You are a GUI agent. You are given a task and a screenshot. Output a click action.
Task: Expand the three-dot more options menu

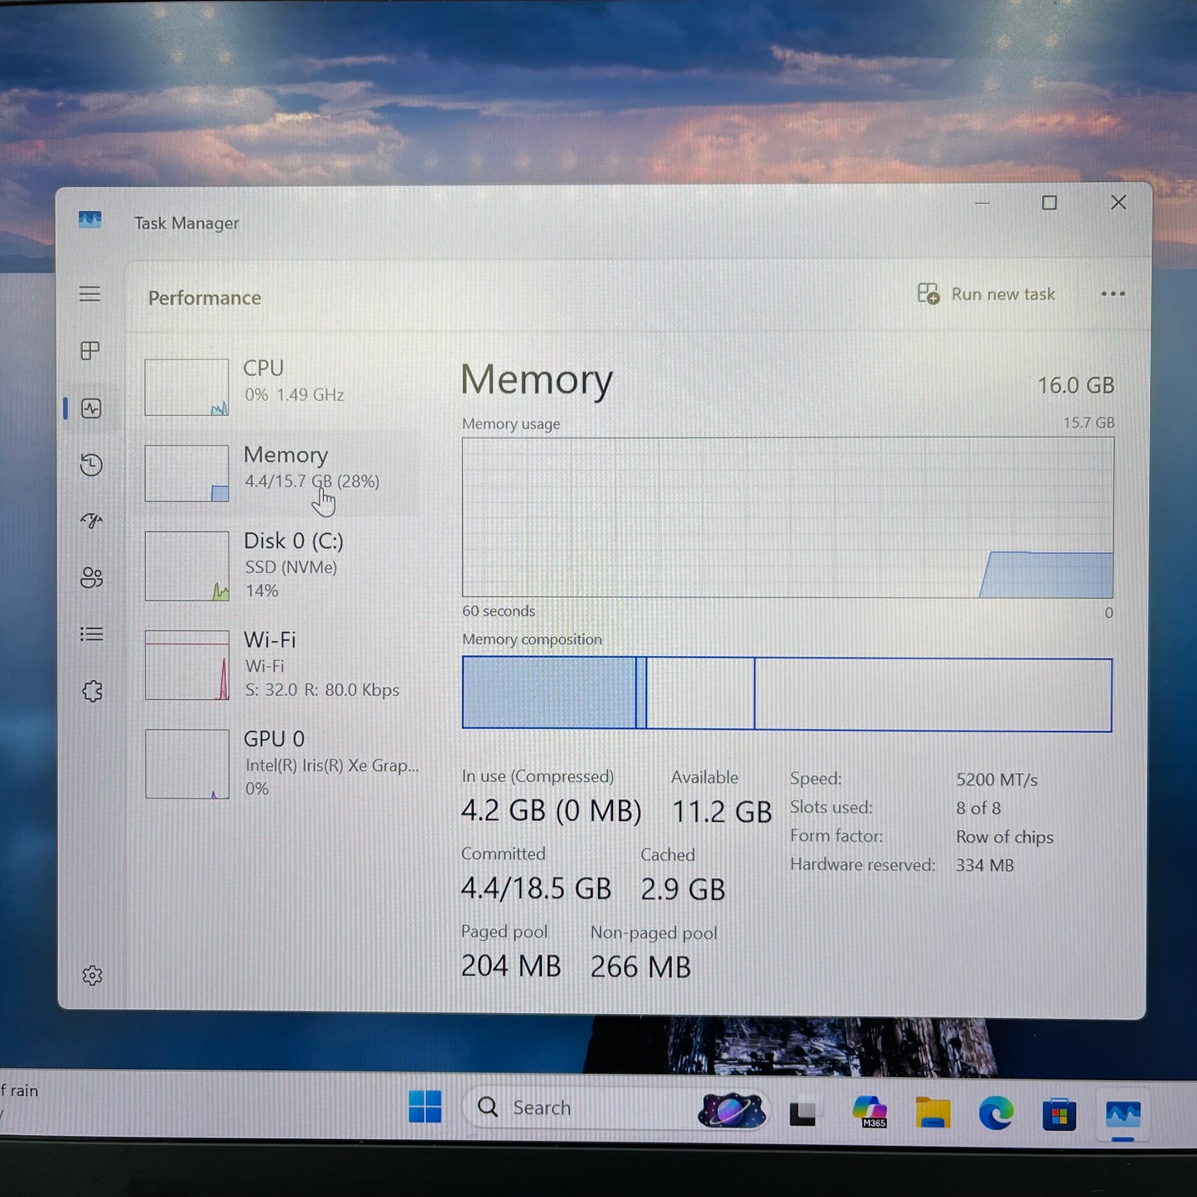[x=1113, y=294]
